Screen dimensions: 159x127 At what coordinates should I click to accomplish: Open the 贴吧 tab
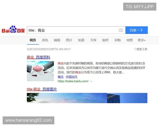tap(105, 40)
